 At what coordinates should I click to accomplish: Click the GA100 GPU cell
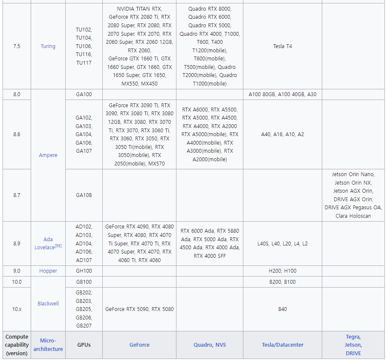pos(84,94)
